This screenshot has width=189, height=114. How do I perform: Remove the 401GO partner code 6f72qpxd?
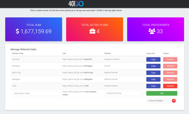[x=170, y=66]
